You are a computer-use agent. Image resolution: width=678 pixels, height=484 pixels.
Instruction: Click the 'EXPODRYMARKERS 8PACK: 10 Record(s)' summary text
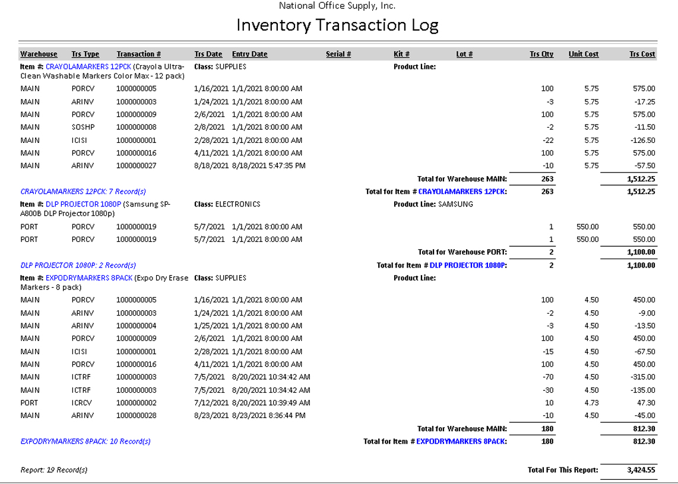point(85,441)
